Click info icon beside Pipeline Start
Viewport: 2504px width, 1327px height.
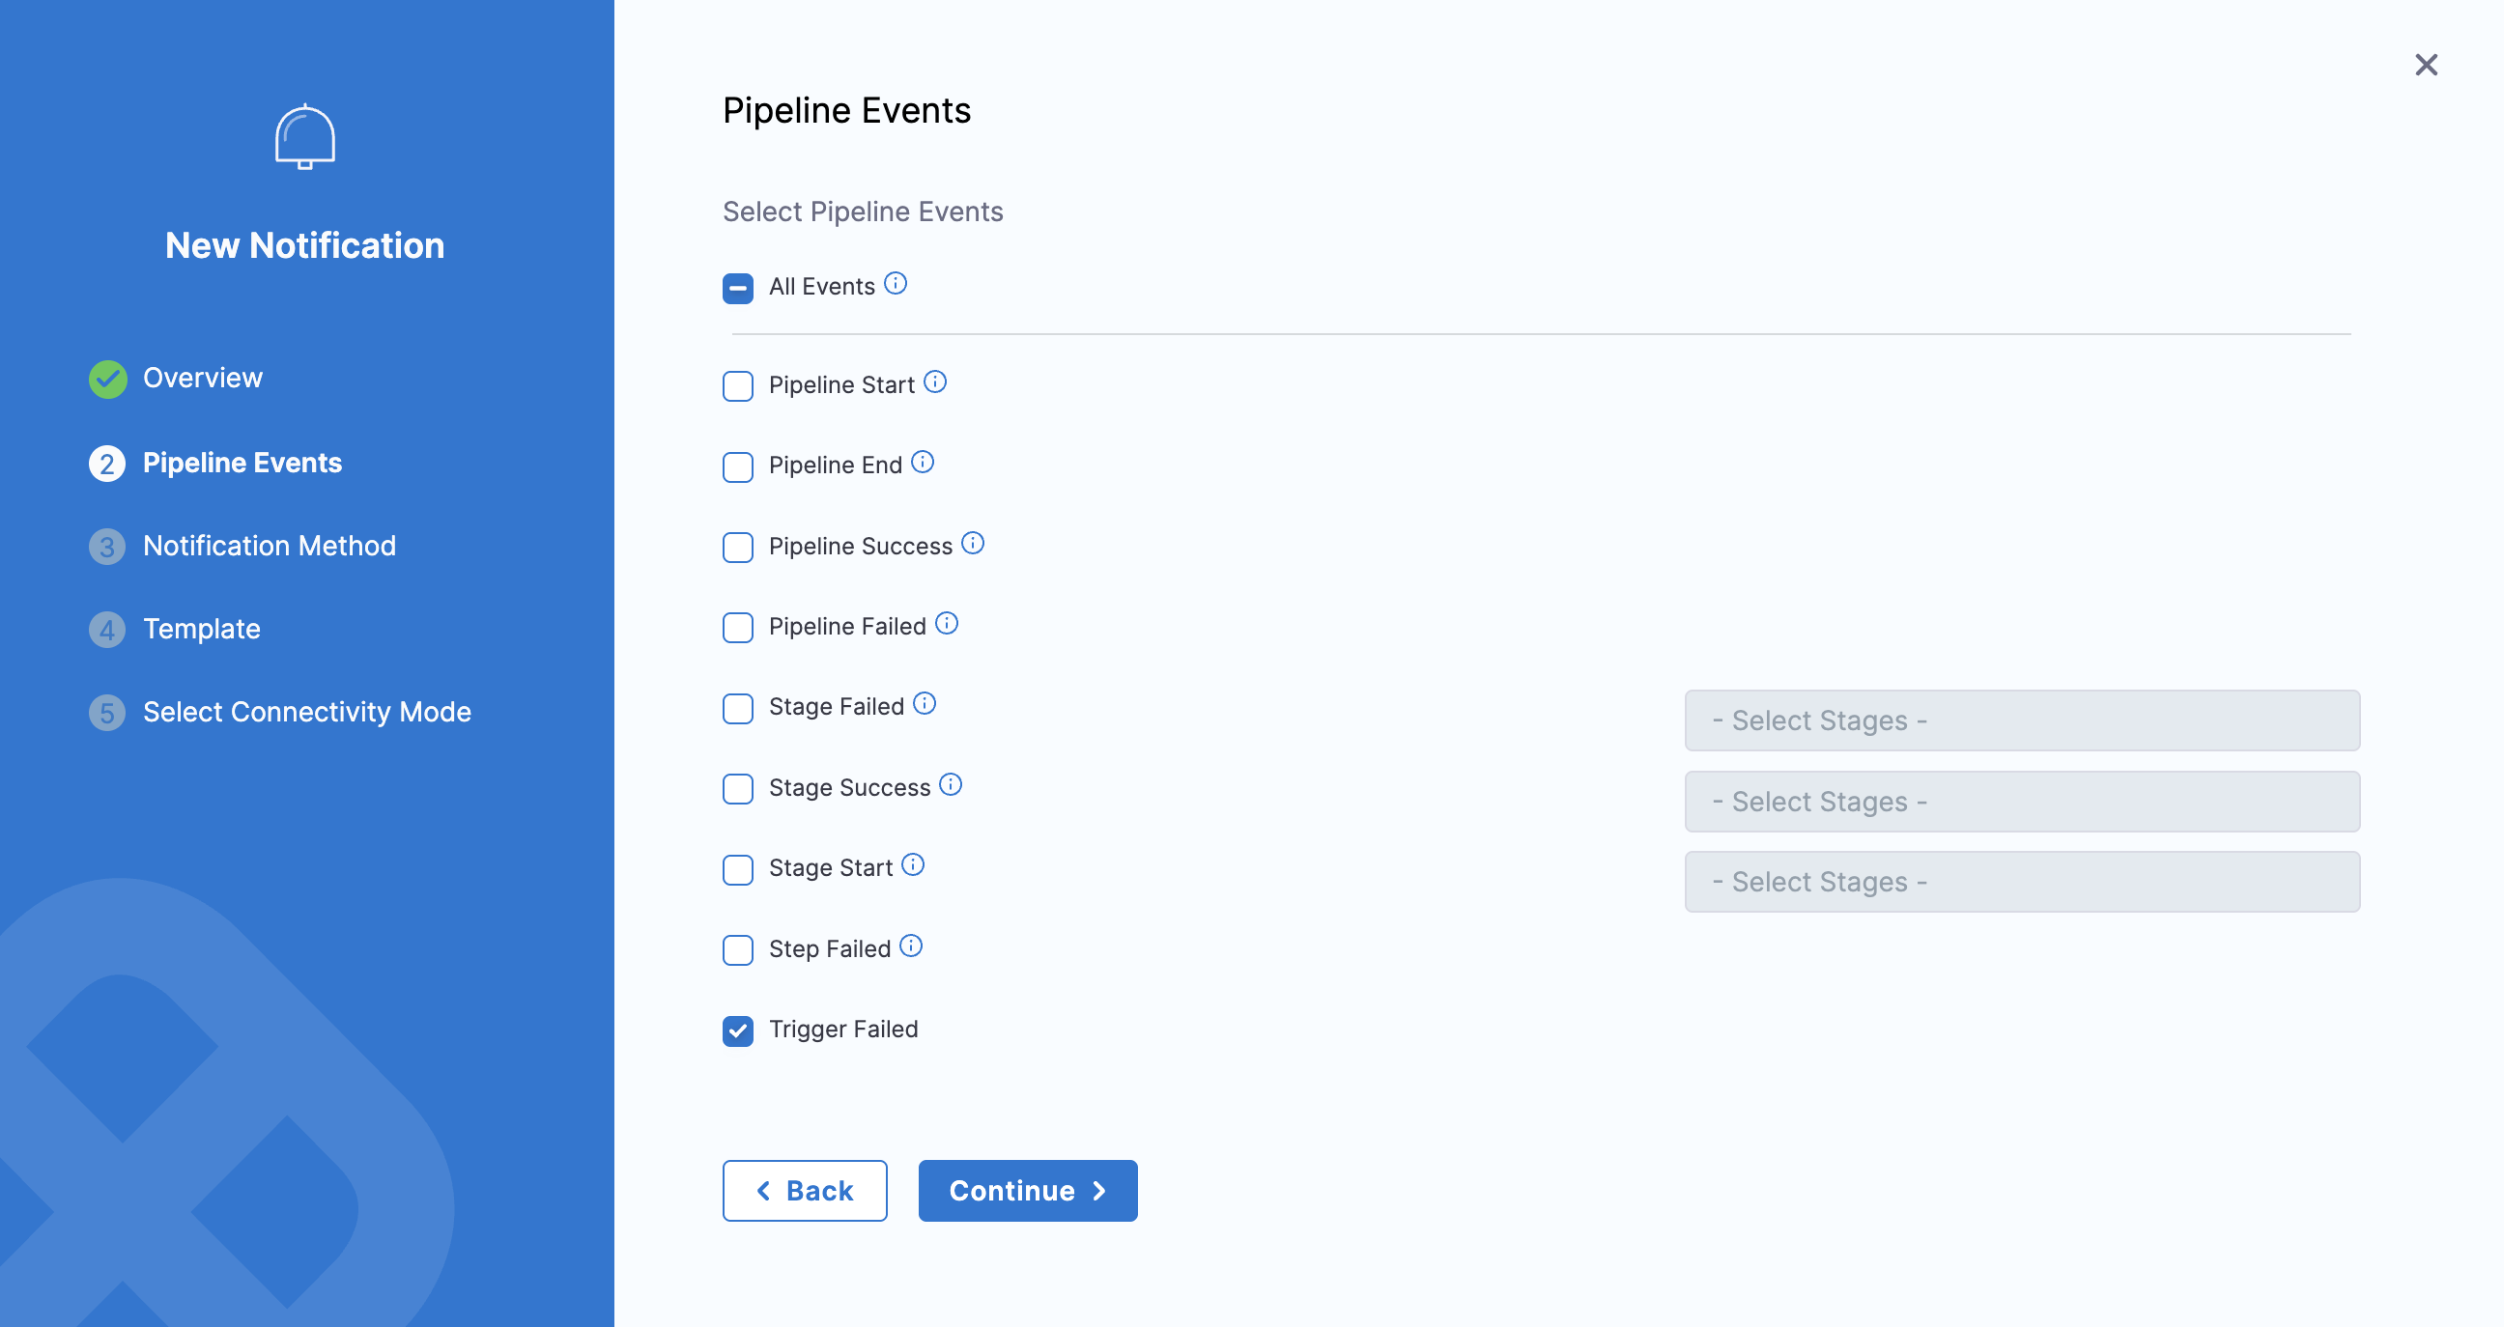coord(935,381)
